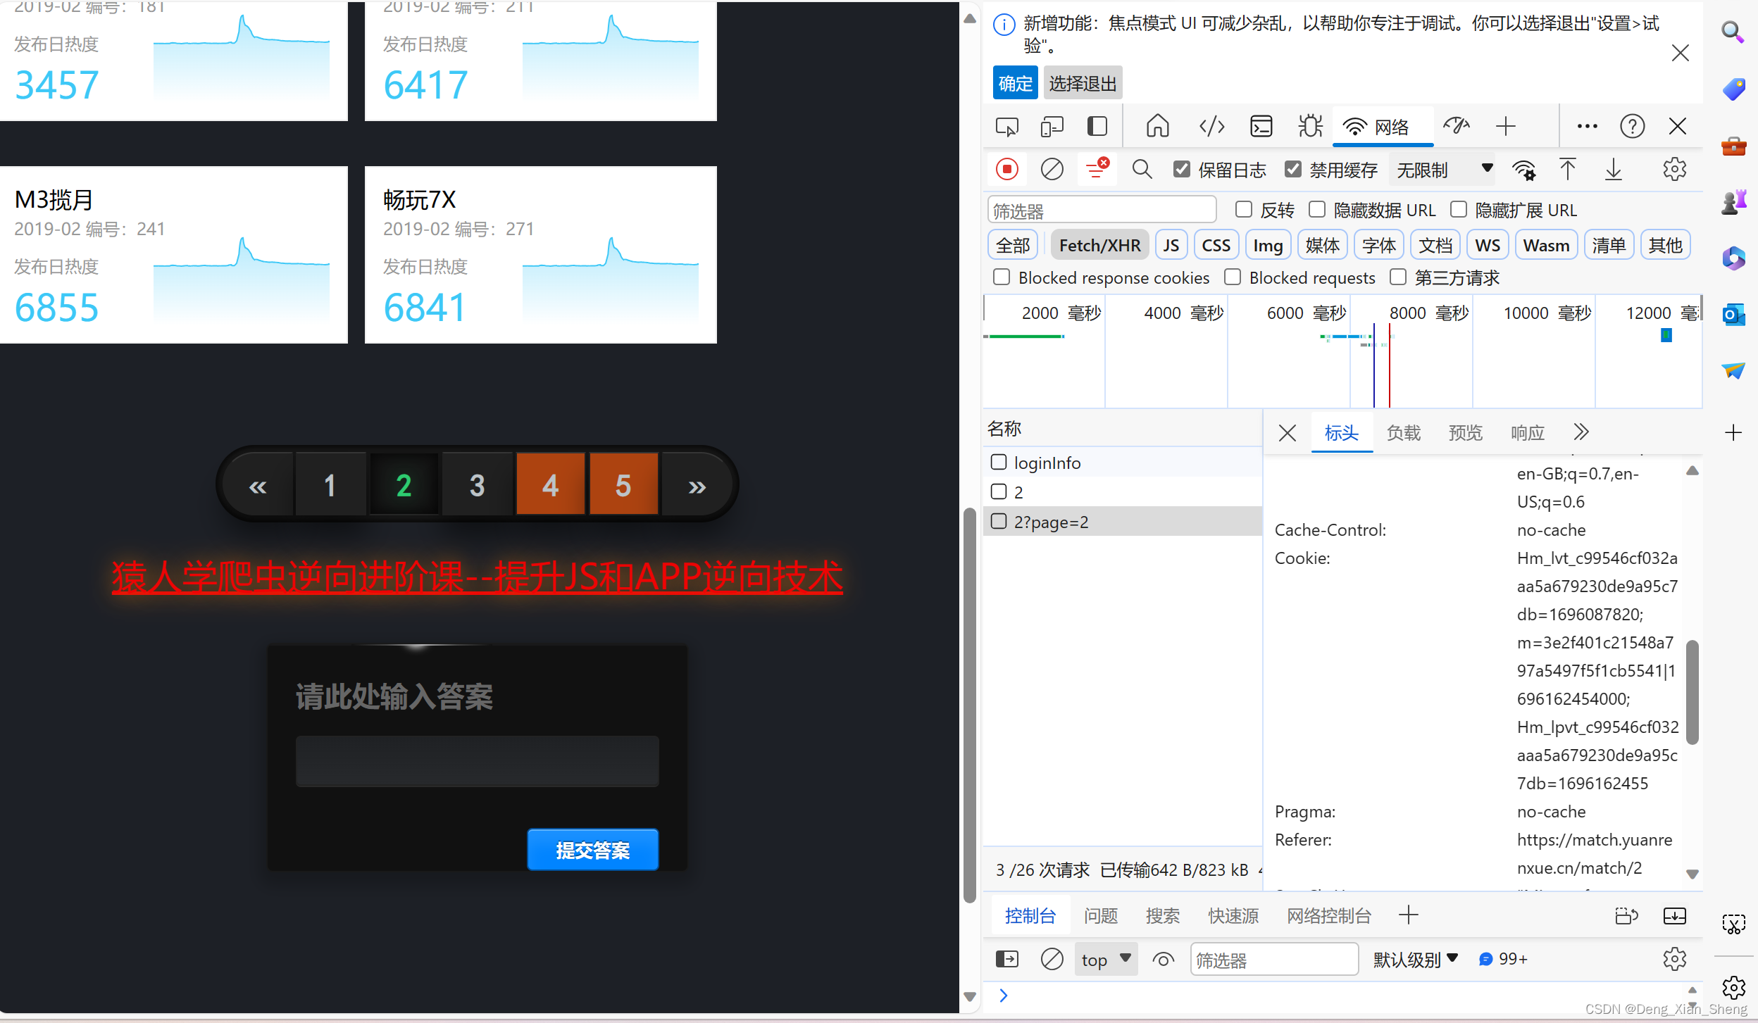
Task: Click the 提交答案 button
Action: point(593,850)
